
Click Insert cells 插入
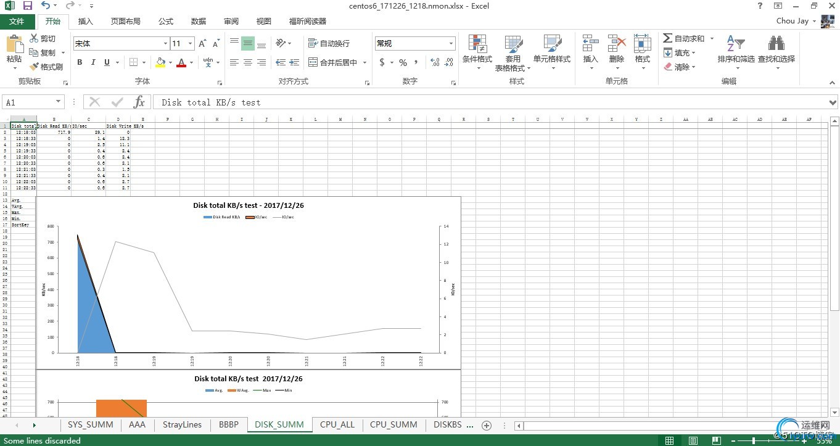591,52
